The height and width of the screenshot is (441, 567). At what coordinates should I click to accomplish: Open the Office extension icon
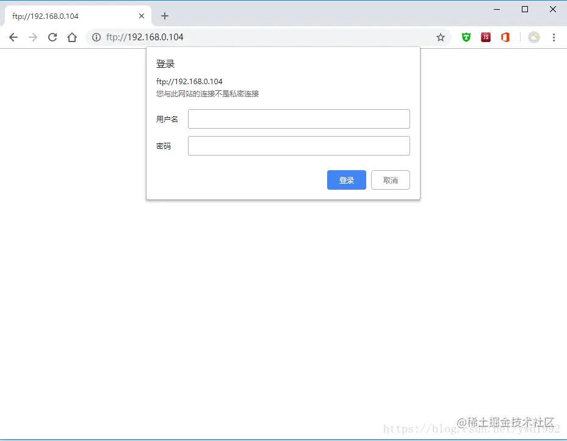point(505,37)
